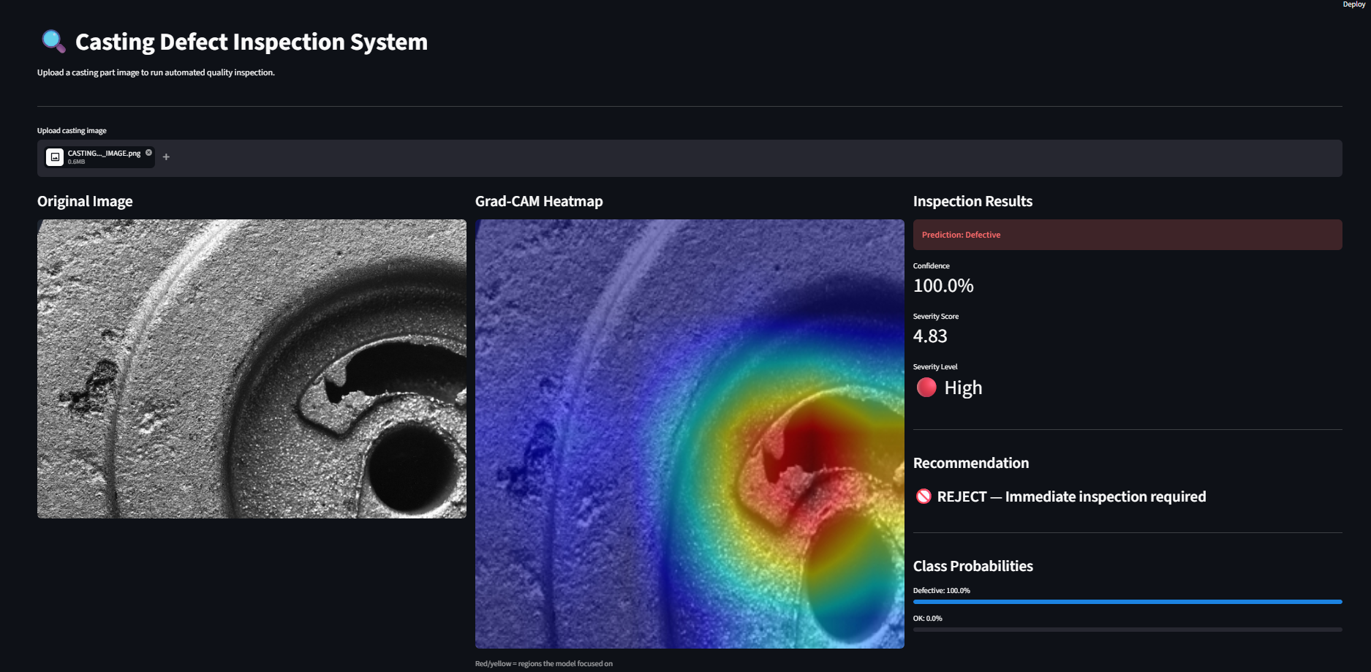Click the uploaded file's image icon
Image resolution: width=1371 pixels, height=672 pixels.
pos(55,157)
